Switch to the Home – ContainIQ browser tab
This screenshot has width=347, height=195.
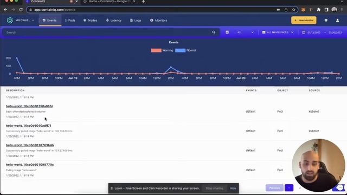110,2
